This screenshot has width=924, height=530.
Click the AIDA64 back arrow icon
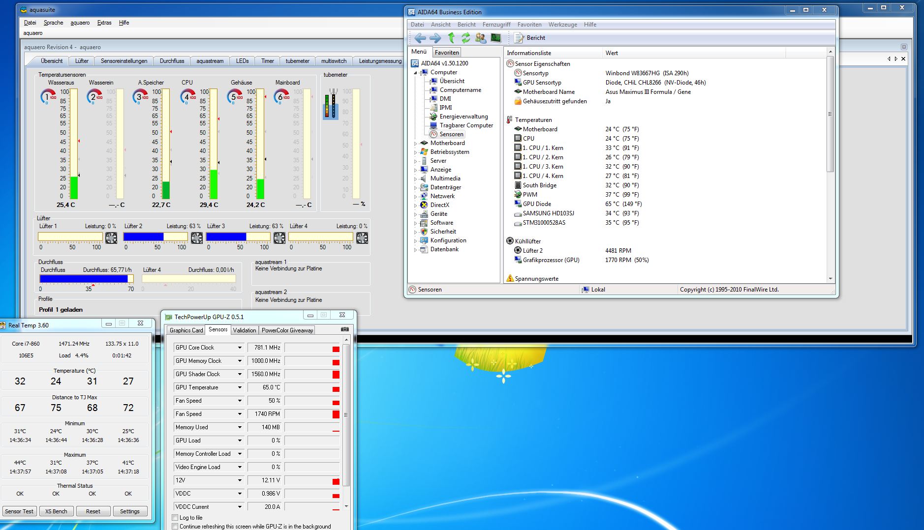click(420, 38)
